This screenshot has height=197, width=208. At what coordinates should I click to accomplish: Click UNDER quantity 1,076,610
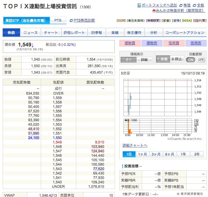[x=96, y=187]
